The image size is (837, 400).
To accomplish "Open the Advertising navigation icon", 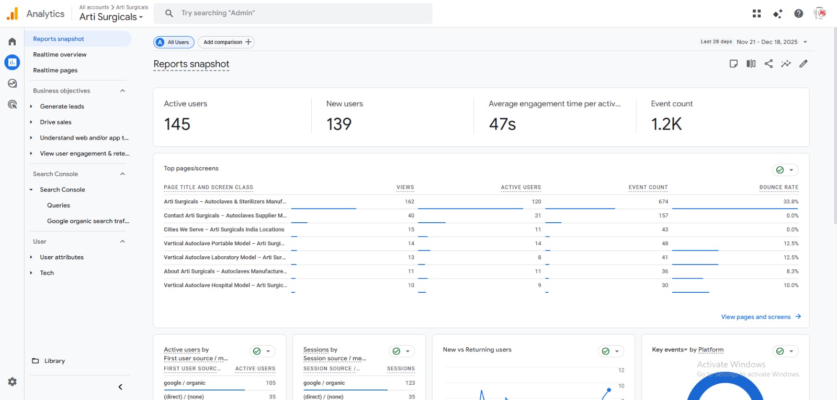I will coord(12,104).
